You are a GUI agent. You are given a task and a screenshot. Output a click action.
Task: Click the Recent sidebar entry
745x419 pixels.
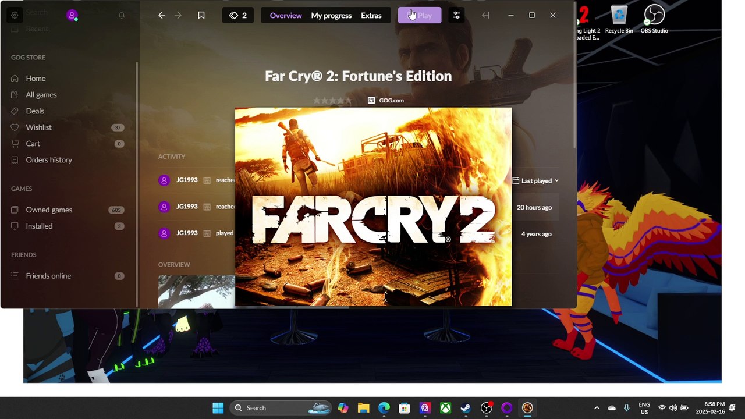[x=37, y=29]
